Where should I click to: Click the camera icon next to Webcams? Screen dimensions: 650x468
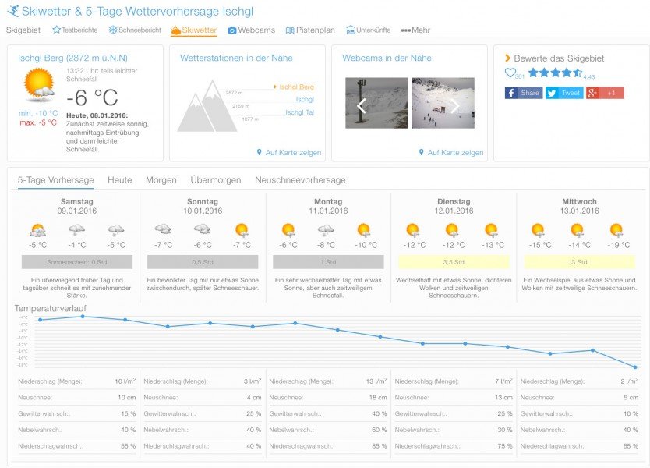point(232,30)
